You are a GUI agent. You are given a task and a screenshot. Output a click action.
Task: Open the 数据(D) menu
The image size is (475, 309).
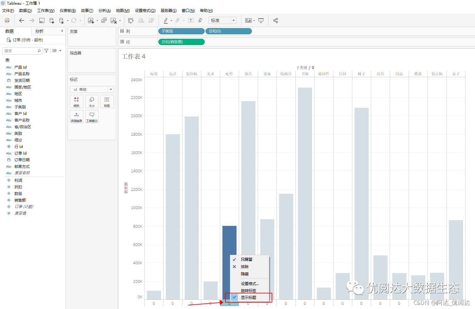(x=25, y=11)
